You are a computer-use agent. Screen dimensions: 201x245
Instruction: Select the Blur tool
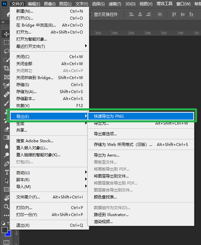click(6, 146)
